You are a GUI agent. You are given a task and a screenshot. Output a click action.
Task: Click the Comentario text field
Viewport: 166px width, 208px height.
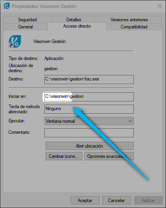tap(89, 133)
